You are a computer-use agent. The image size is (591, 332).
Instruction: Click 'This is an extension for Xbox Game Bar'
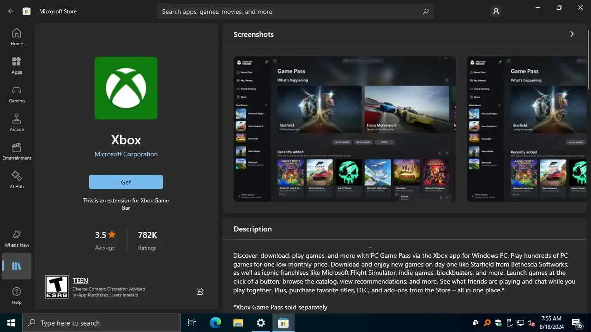126,204
